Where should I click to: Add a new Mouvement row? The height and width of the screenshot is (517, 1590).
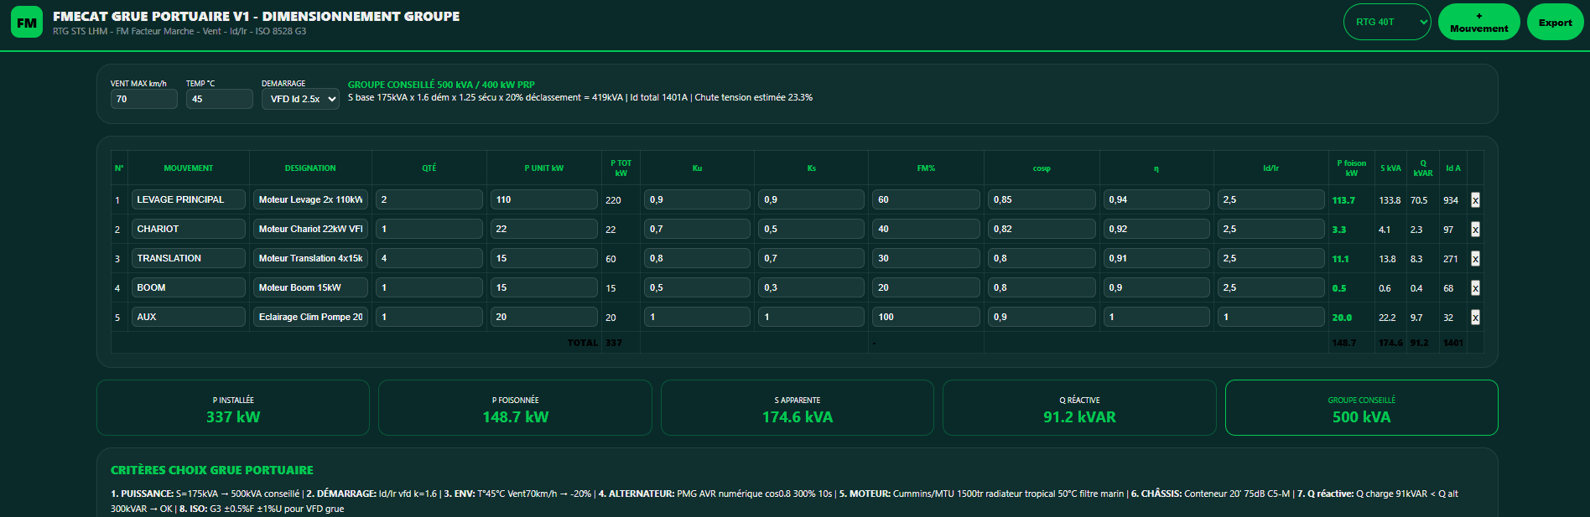[x=1478, y=22]
